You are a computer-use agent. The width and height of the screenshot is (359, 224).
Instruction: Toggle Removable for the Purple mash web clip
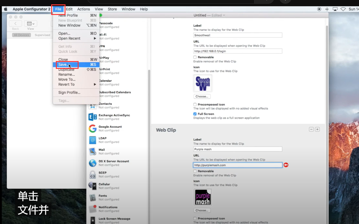195,171
